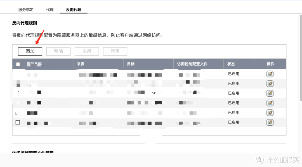302x167 pixels.
Task: Switch to the 服务绑定 tab
Action: pos(26,9)
